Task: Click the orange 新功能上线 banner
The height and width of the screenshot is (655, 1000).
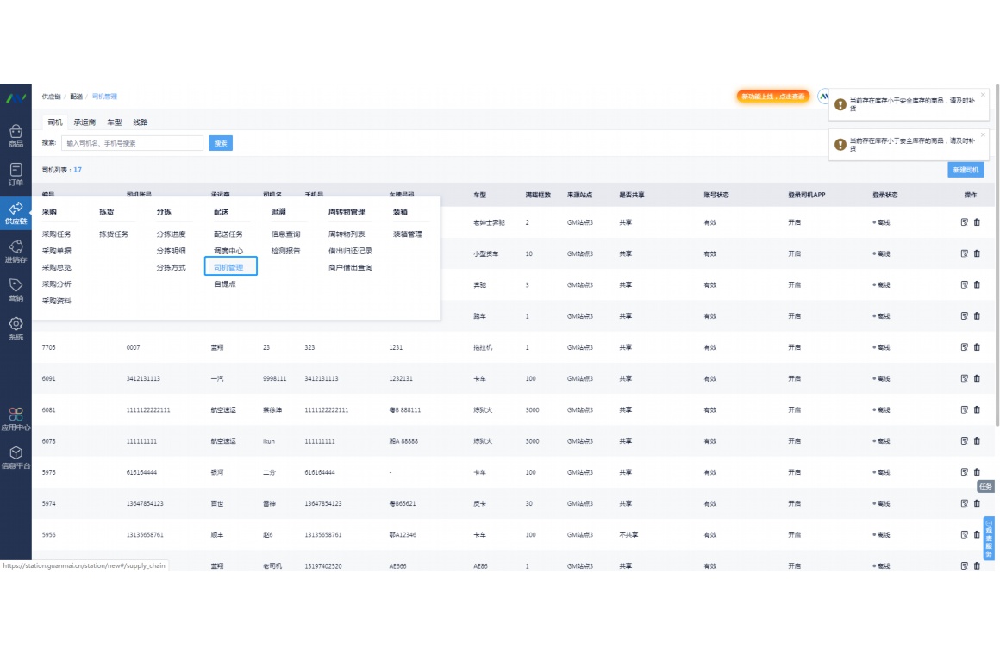Action: click(x=772, y=97)
